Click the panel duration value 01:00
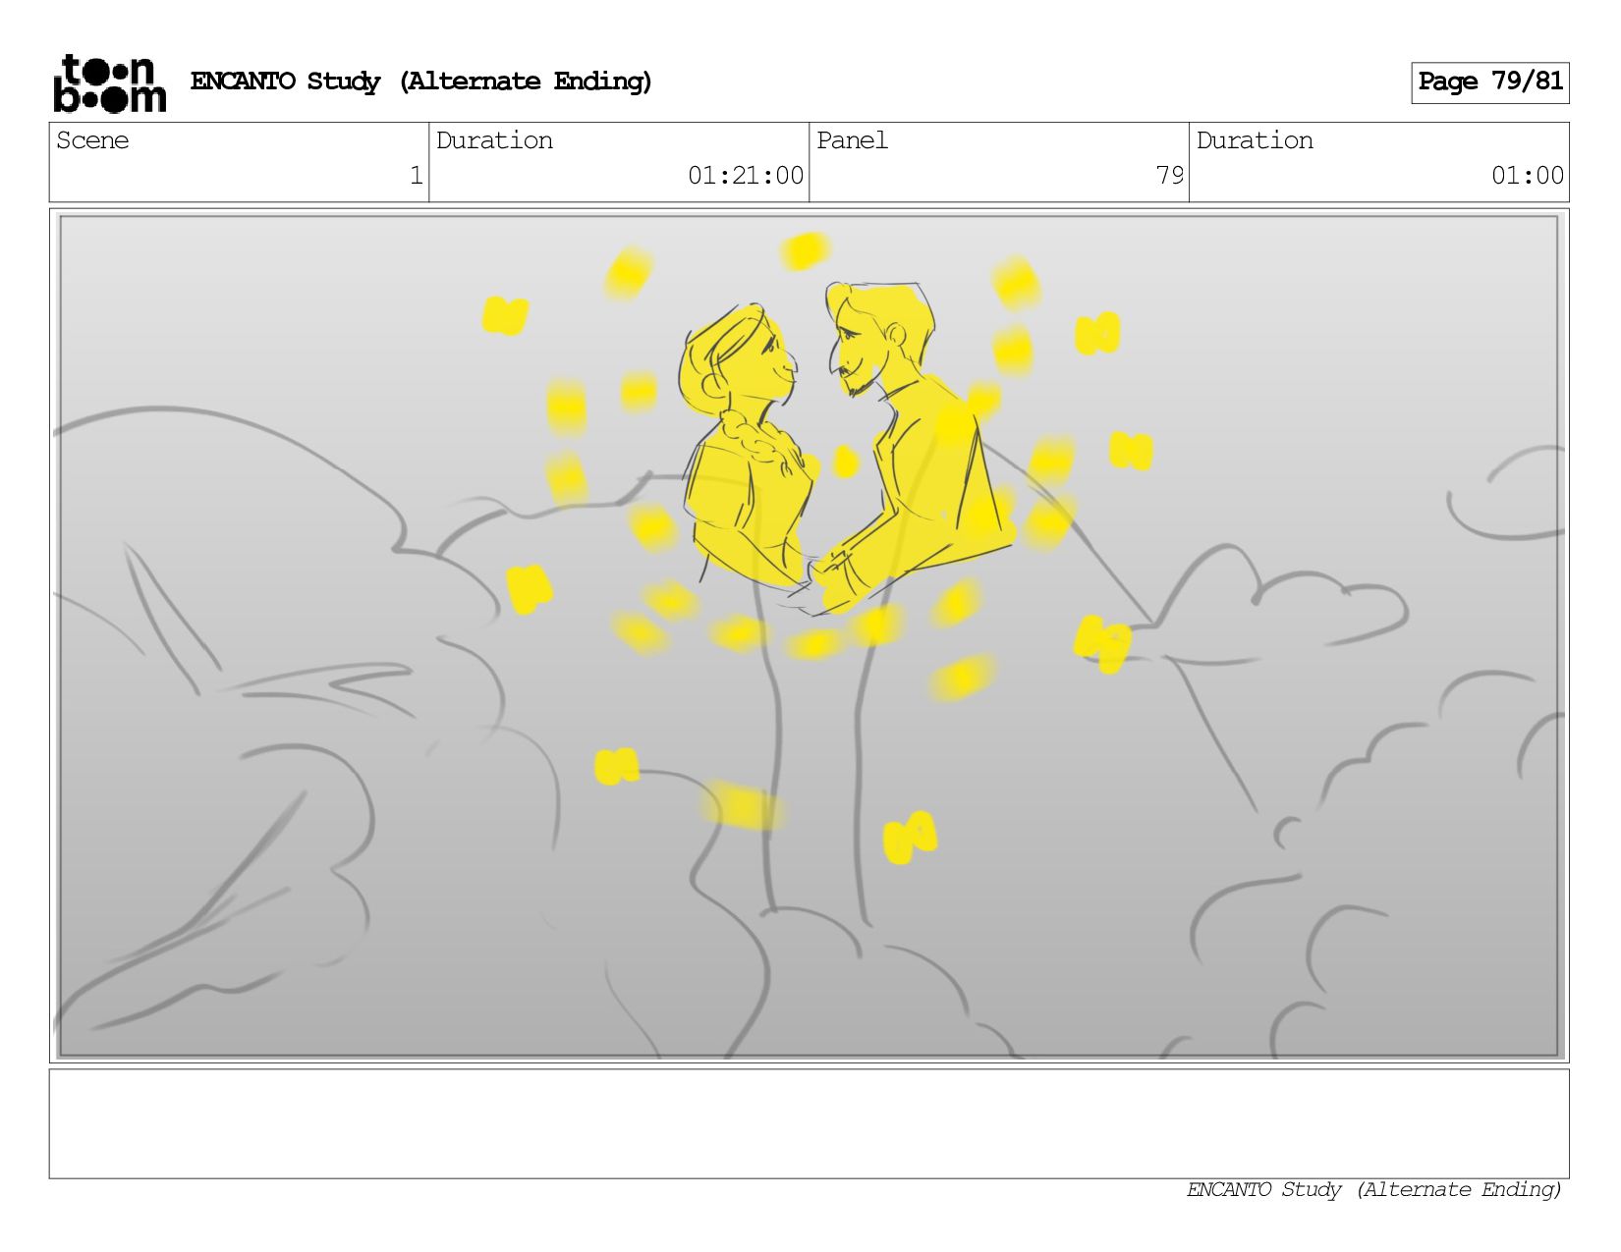1621x1252 pixels. pos(1528,176)
